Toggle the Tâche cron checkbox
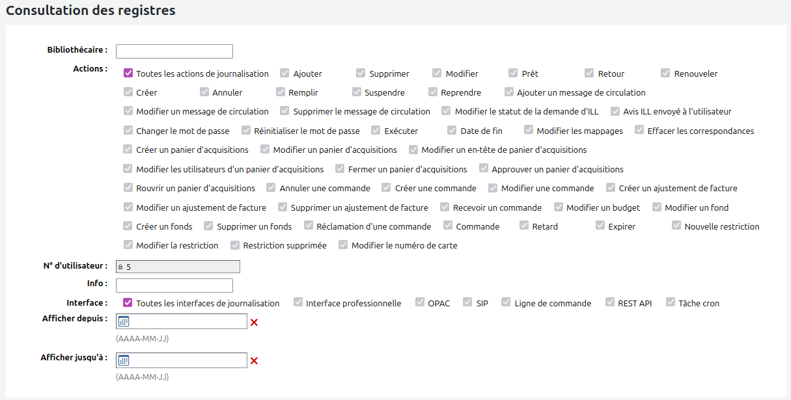Screen dimensions: 791x400 pyautogui.click(x=671, y=303)
